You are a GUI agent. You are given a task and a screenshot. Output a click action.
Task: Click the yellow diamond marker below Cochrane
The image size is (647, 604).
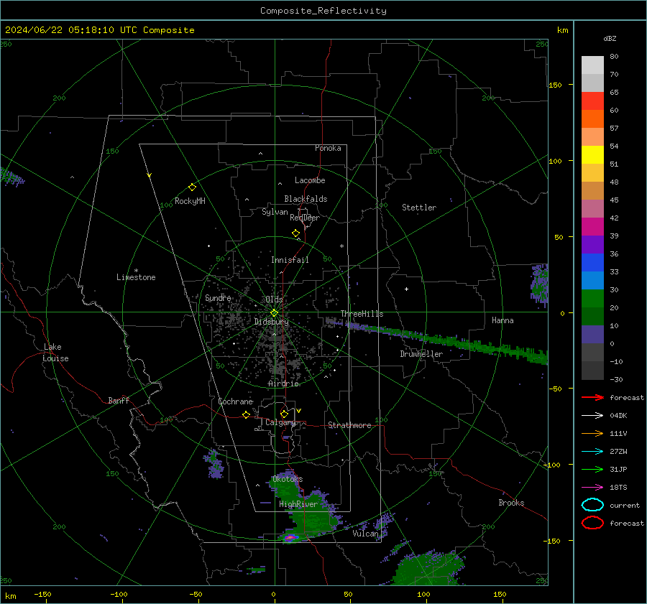pos(246,415)
